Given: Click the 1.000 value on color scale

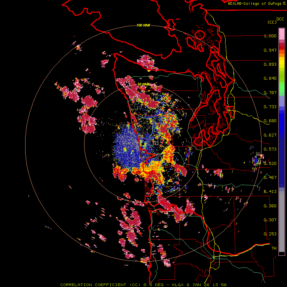Looking at the screenshot, I should (270, 36).
